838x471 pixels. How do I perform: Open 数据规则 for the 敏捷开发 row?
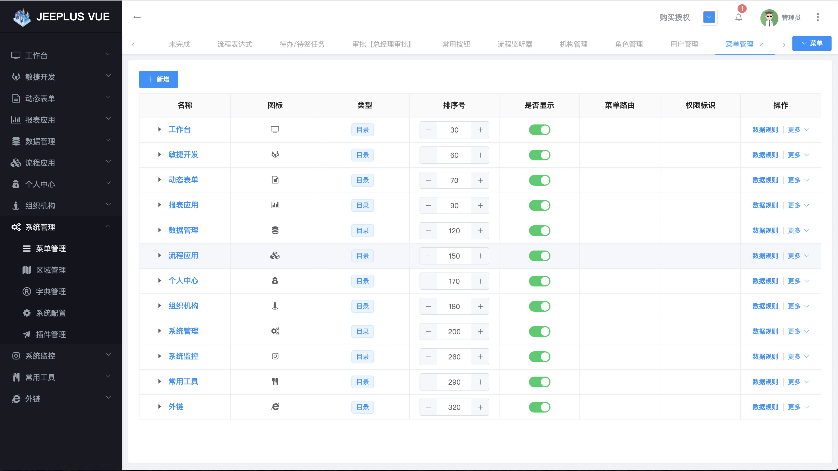(x=765, y=155)
